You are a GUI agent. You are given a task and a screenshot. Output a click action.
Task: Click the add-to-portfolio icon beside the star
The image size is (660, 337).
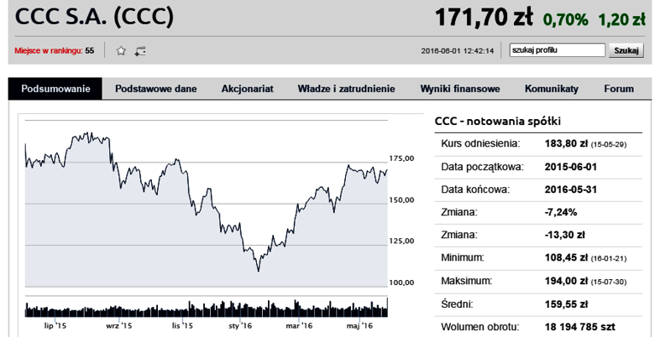click(141, 50)
